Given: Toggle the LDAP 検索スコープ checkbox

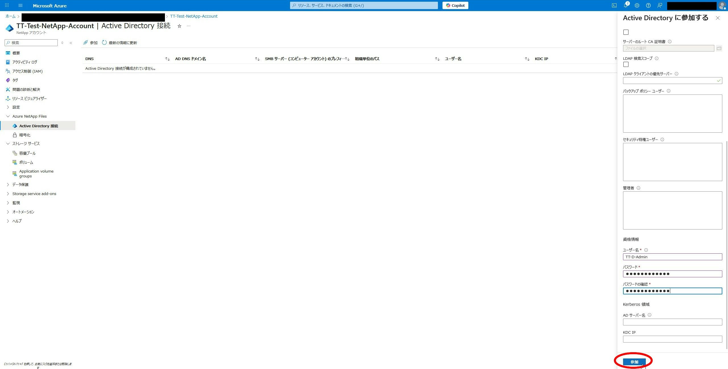Looking at the screenshot, I should [626, 64].
